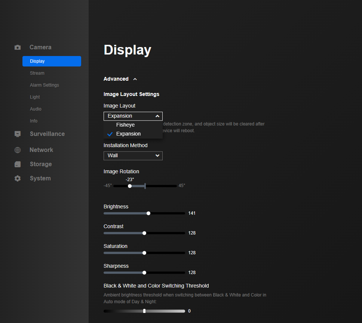Expand the Camera section

click(40, 47)
